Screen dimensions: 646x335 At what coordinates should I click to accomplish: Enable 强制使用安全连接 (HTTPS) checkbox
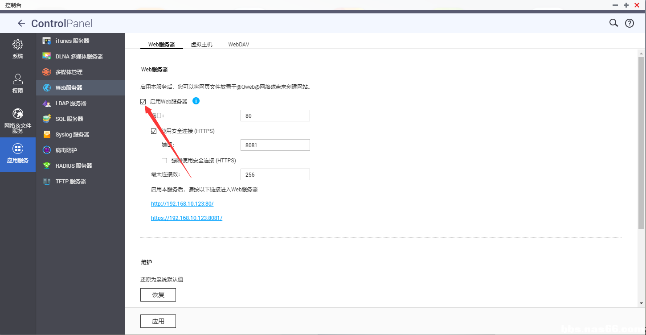pos(164,161)
